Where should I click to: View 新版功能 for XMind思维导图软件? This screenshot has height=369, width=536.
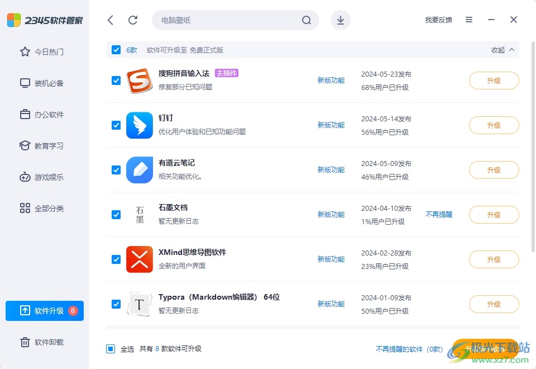point(331,259)
